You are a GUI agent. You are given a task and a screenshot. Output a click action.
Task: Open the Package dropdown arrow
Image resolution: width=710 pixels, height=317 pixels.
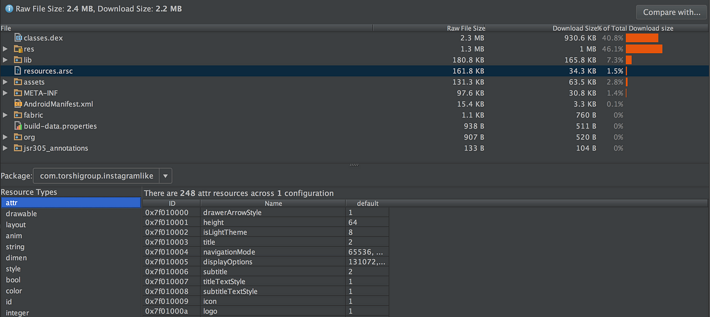coord(165,176)
